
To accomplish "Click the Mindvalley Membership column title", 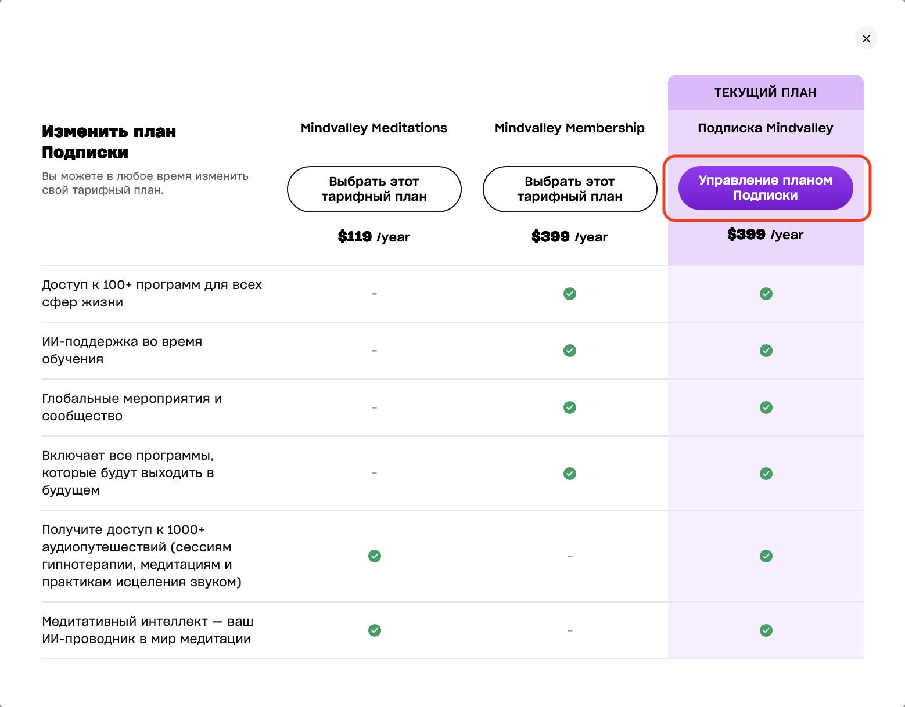I will coord(570,128).
